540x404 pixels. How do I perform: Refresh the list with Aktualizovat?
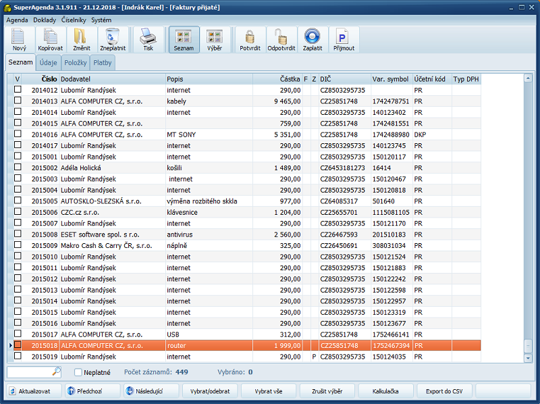coord(33,391)
